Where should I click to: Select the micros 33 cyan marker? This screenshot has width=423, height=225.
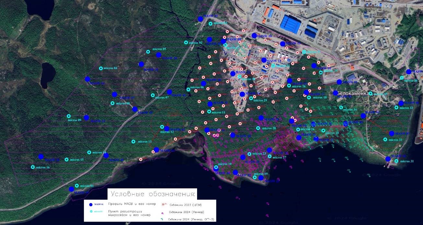(x=385, y=140)
